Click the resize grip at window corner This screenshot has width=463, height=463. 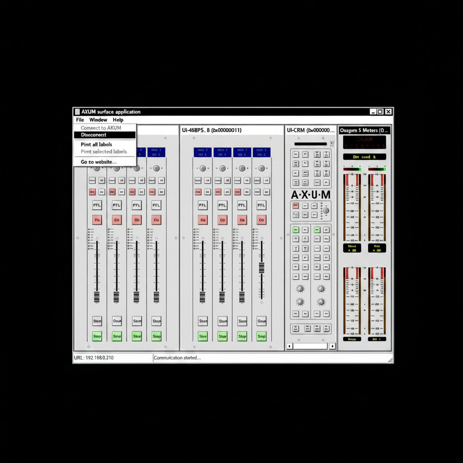click(x=390, y=359)
